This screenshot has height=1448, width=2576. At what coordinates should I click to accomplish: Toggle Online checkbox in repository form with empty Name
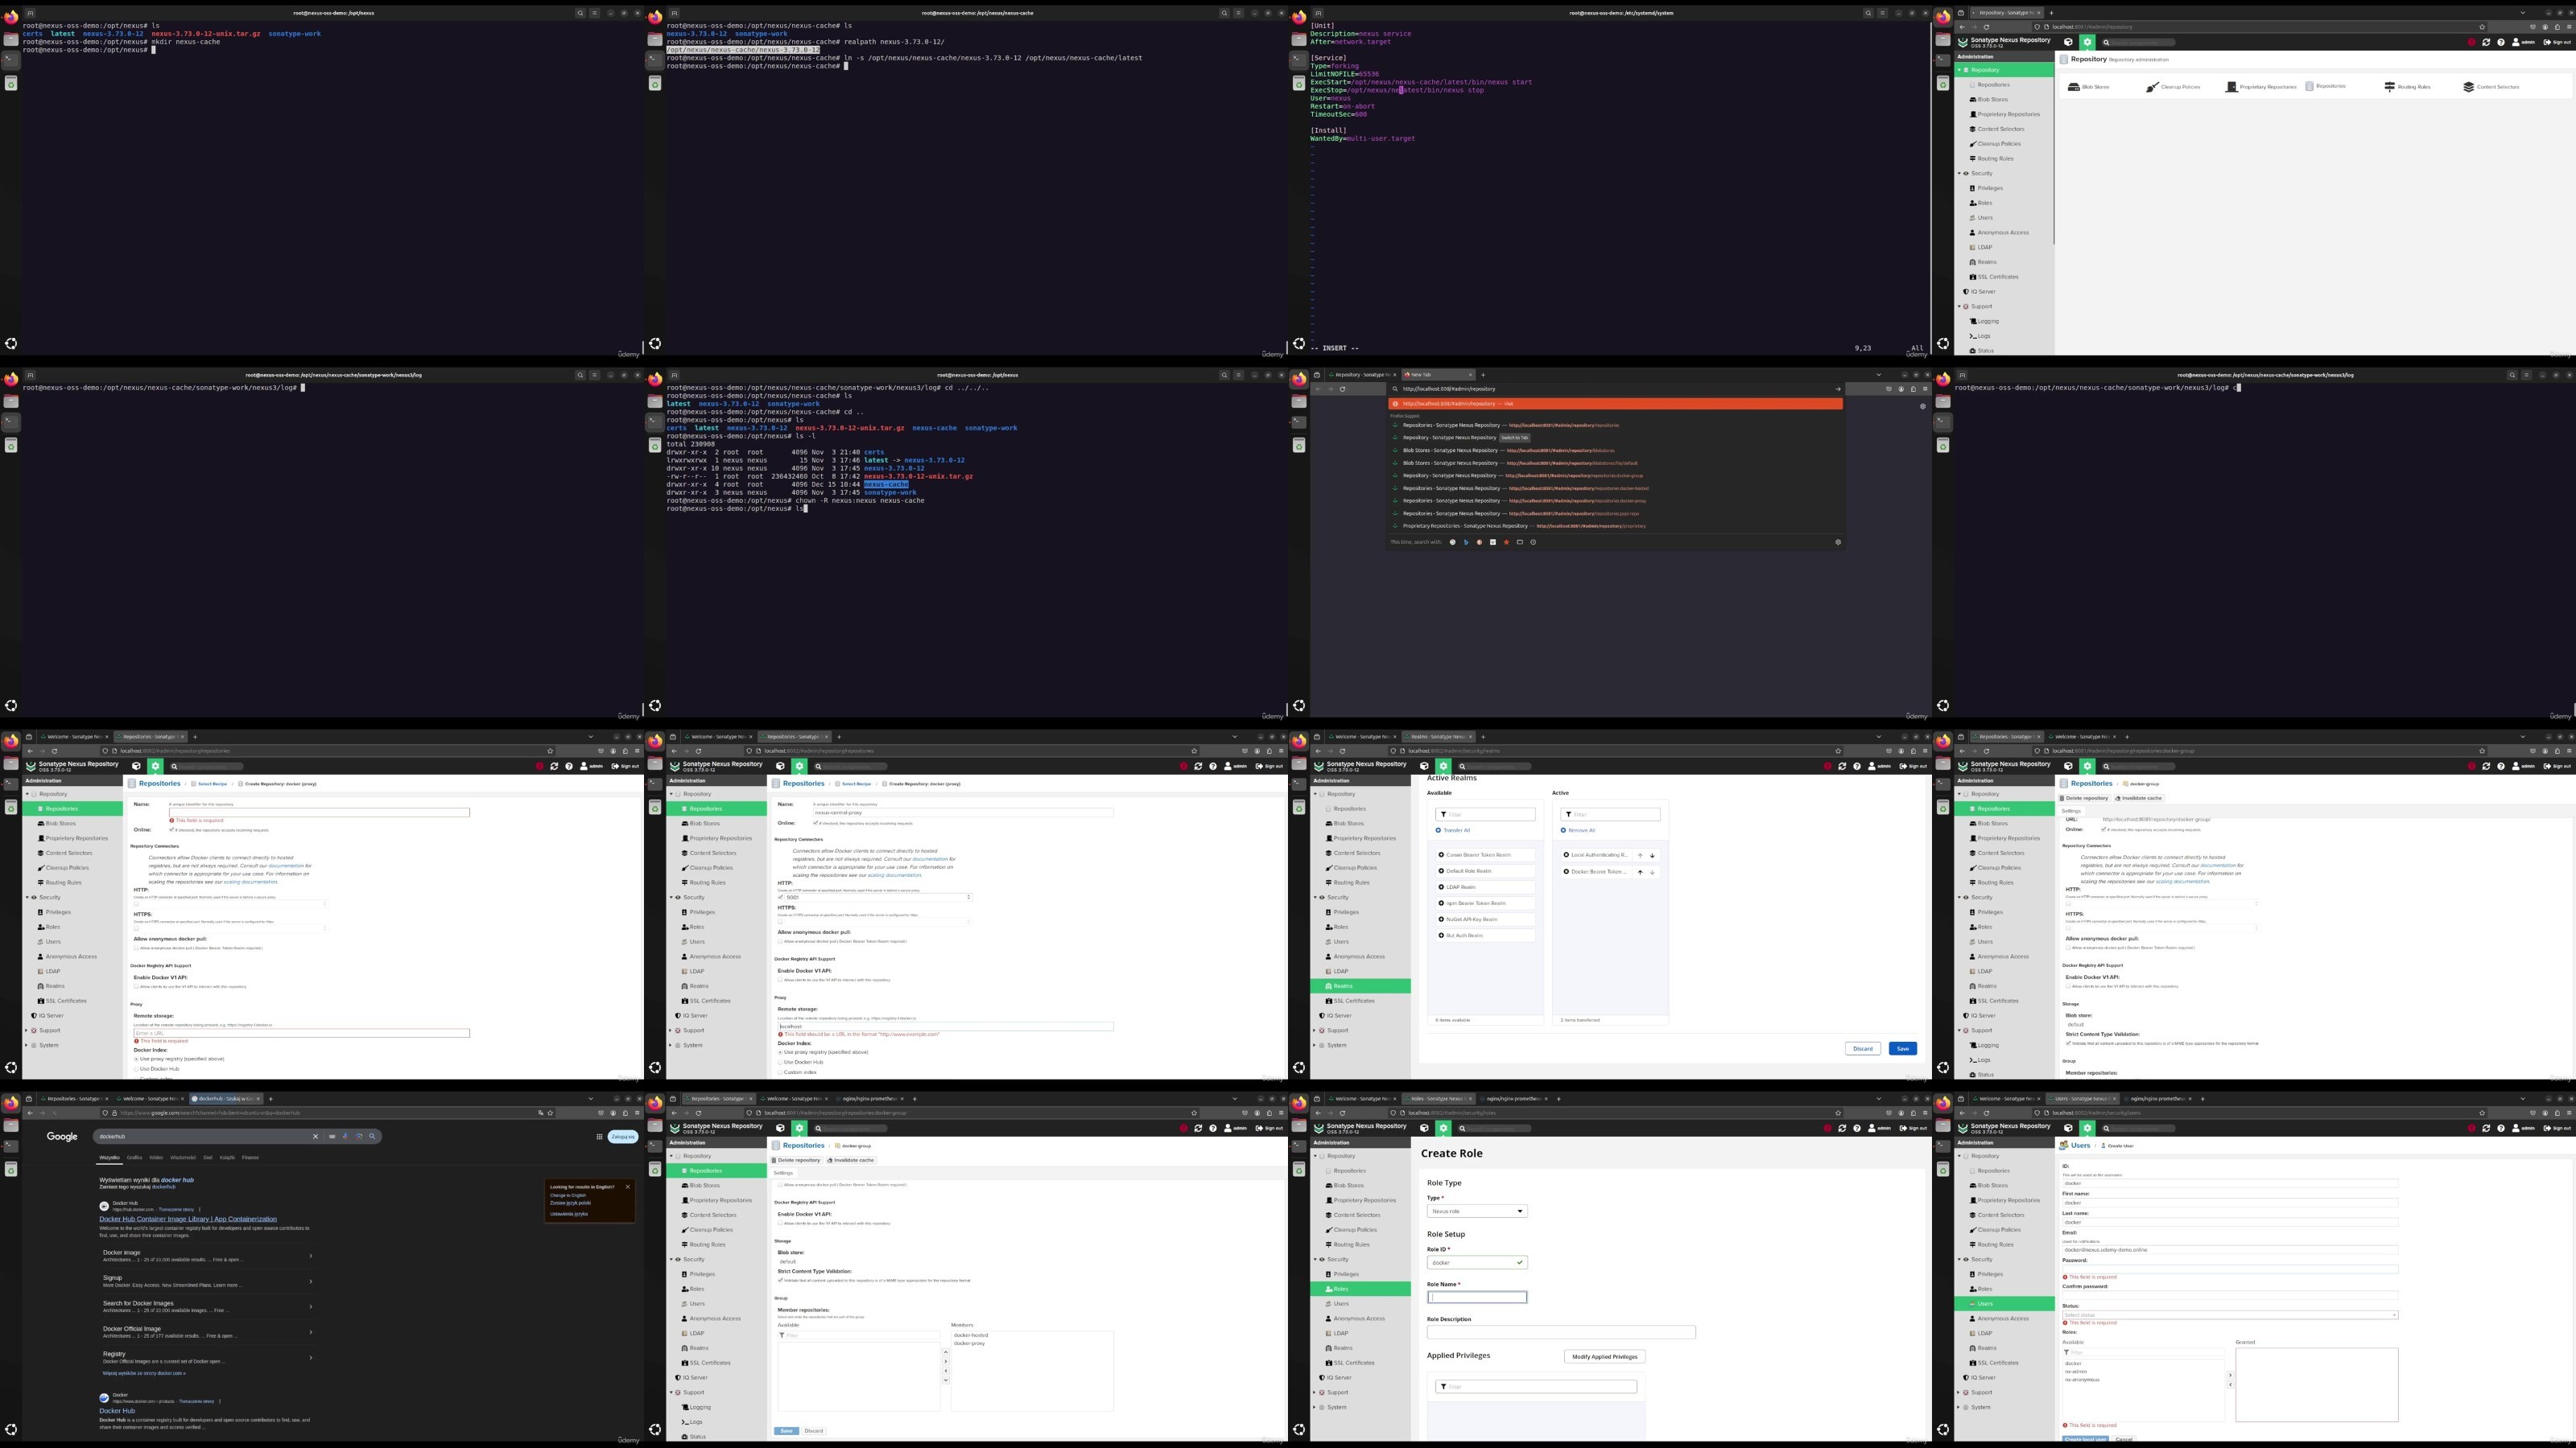tap(172, 829)
